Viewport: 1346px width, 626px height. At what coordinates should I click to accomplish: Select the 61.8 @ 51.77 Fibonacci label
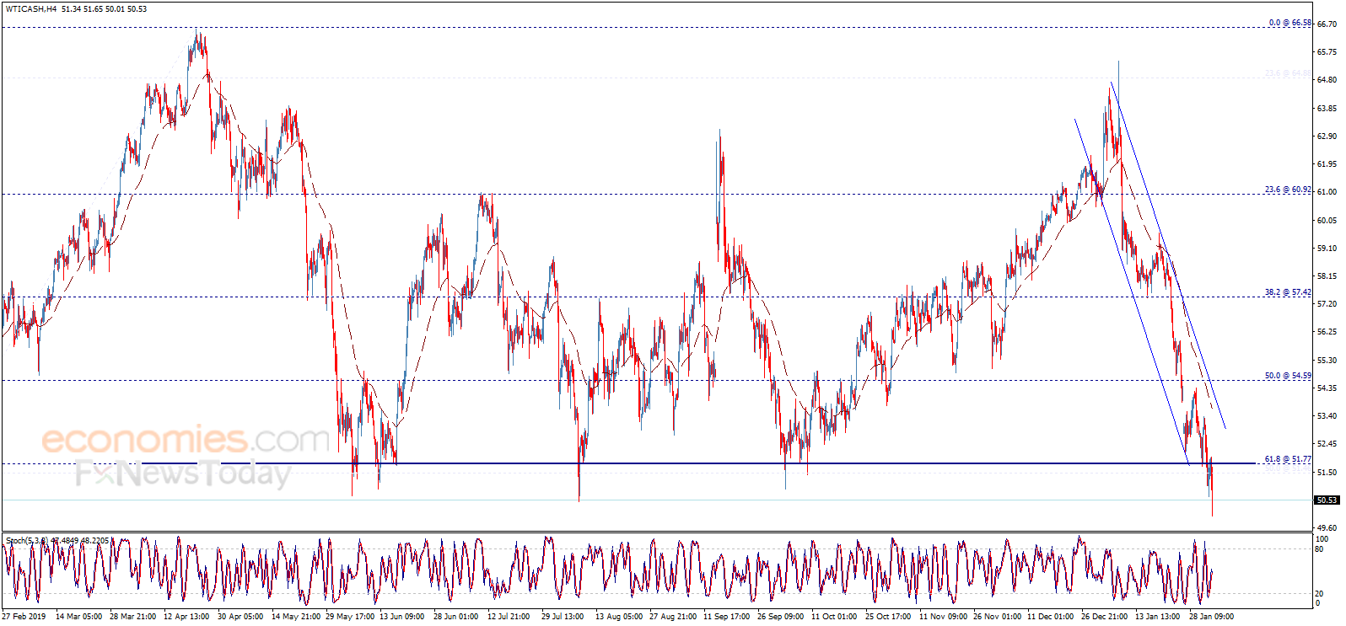pyautogui.click(x=1288, y=459)
